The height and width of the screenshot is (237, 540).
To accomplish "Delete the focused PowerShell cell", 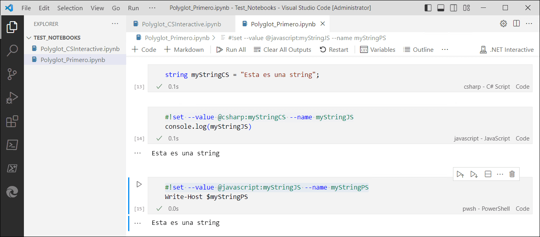I will pyautogui.click(x=512, y=174).
